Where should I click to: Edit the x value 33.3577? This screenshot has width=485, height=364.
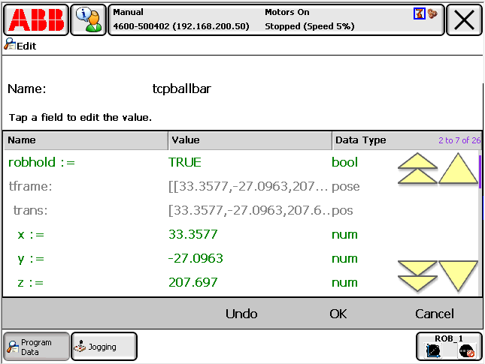pyautogui.click(x=193, y=234)
